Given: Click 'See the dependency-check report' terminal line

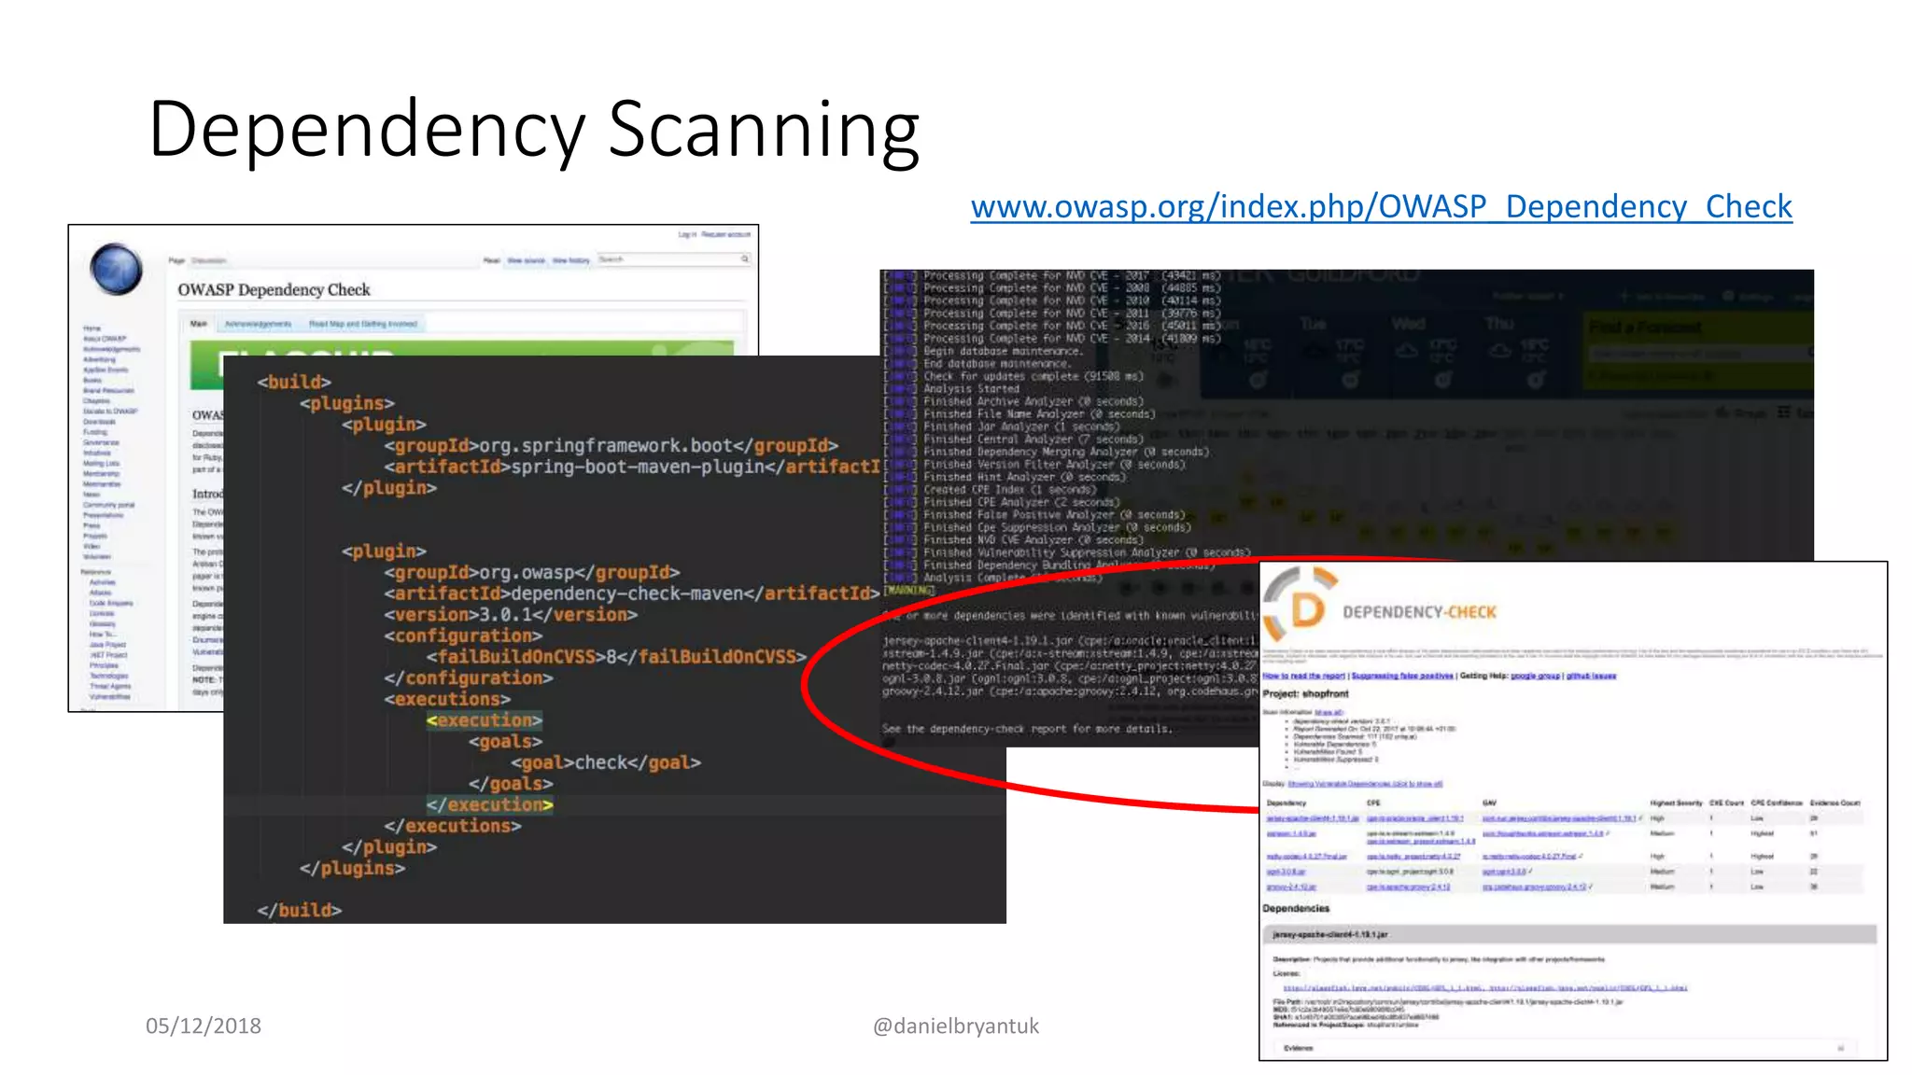Looking at the screenshot, I should pos(1027,729).
